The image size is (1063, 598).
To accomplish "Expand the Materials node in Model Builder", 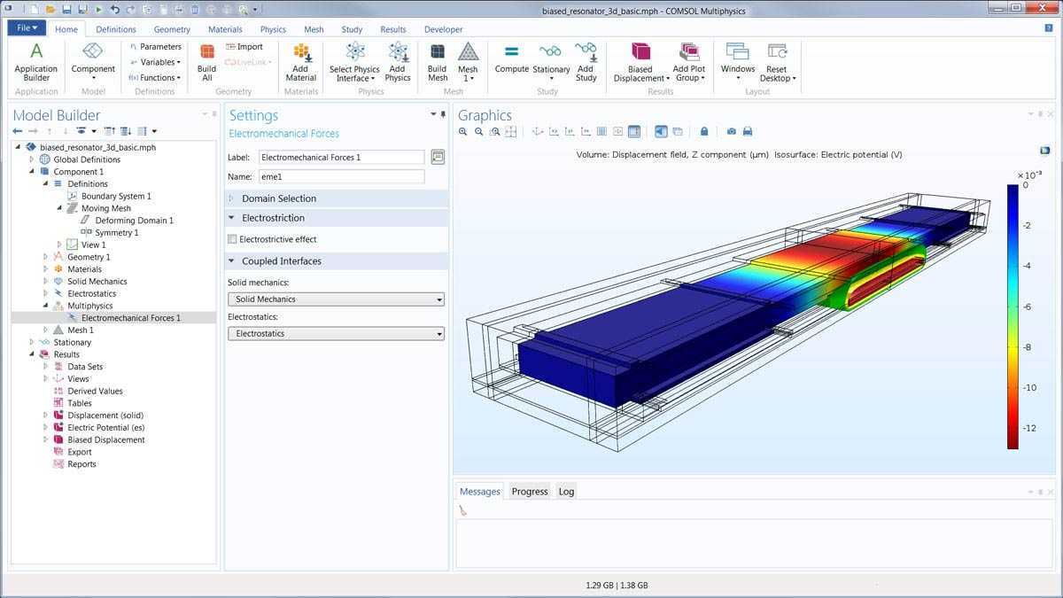I will point(46,268).
